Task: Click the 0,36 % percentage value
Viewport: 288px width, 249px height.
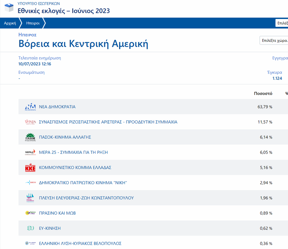Action: click(x=266, y=243)
